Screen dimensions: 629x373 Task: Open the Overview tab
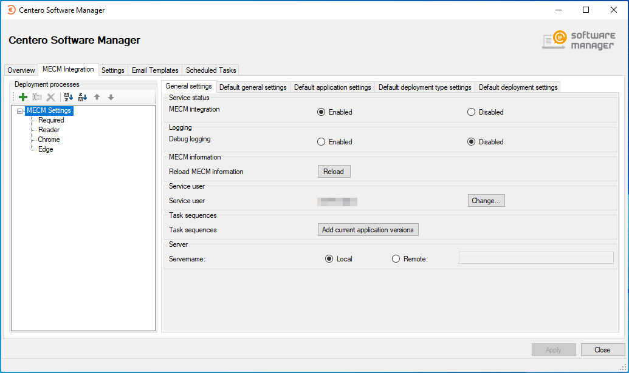pyautogui.click(x=21, y=70)
